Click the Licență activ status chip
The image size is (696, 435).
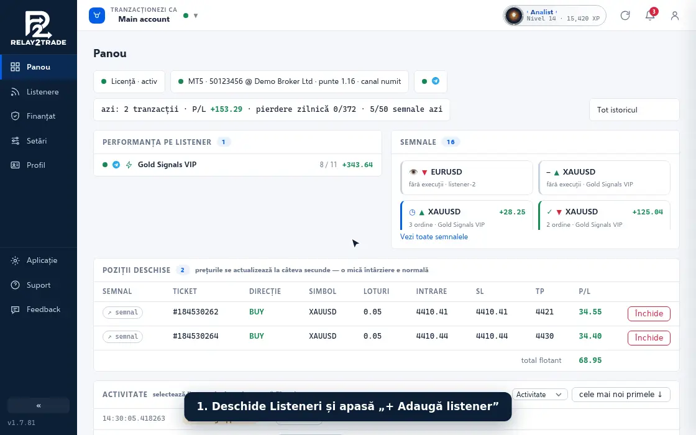[x=129, y=81]
